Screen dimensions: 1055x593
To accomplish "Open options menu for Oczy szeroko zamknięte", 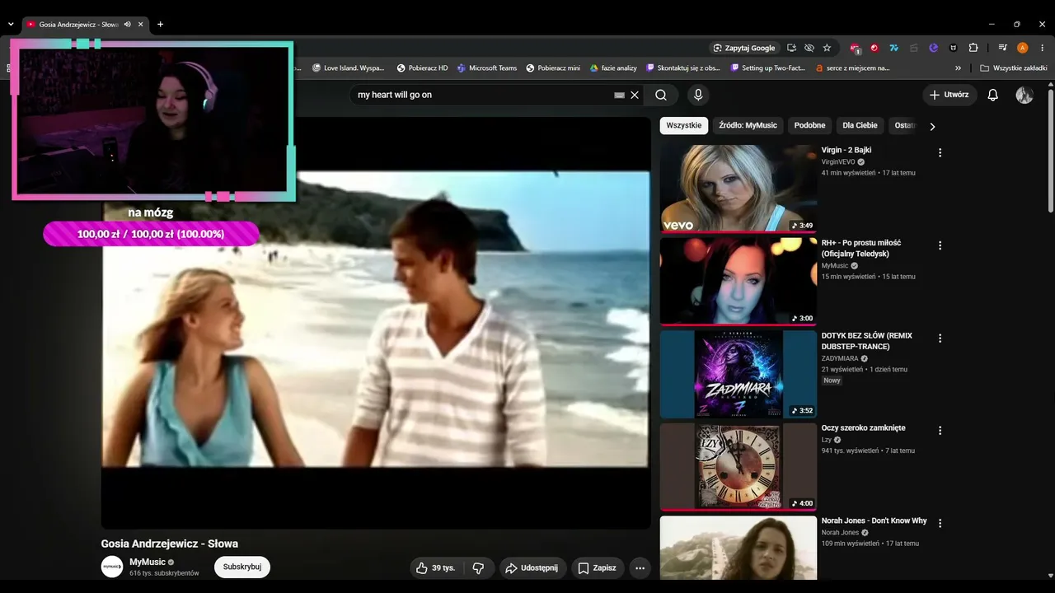I will [x=940, y=431].
